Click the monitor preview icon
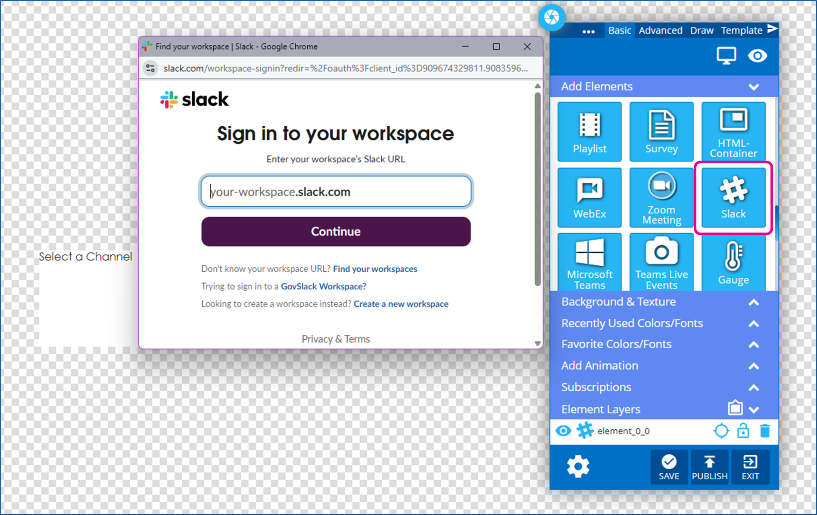817x515 pixels. click(x=726, y=56)
